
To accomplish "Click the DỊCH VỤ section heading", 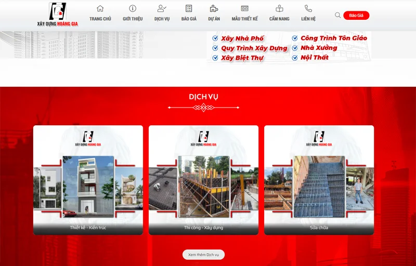I will click(203, 97).
